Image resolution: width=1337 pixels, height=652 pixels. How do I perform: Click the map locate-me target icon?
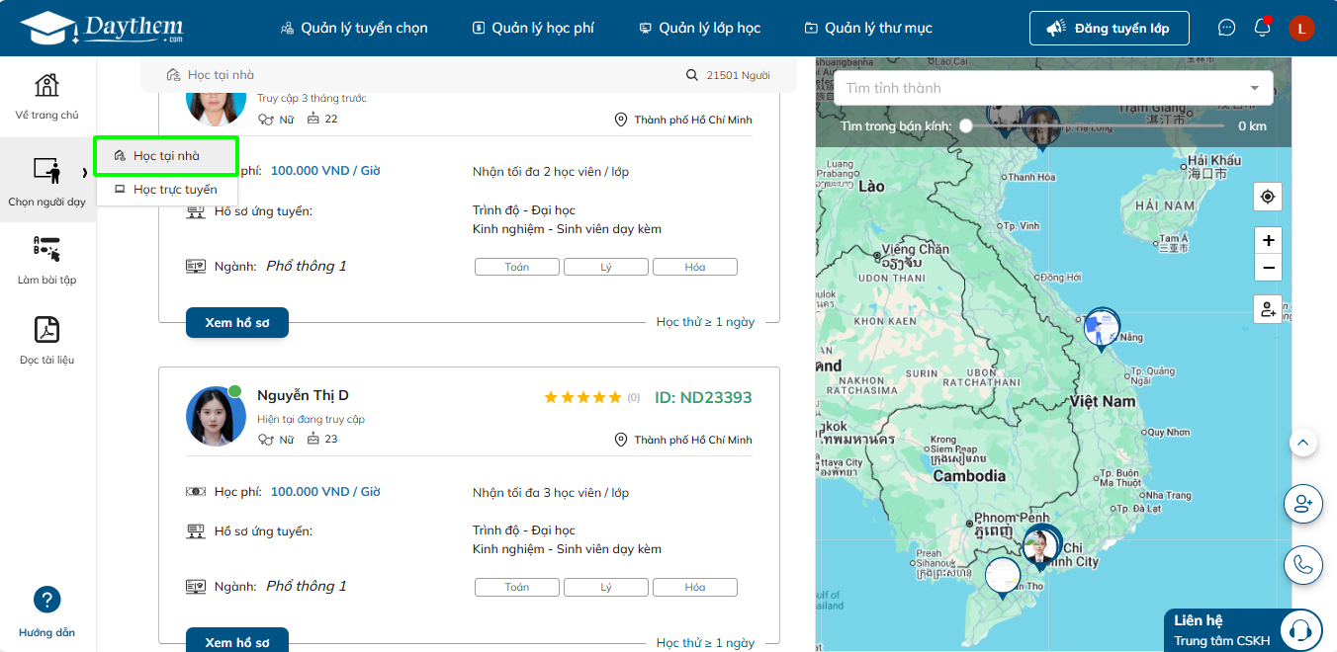point(1267,197)
